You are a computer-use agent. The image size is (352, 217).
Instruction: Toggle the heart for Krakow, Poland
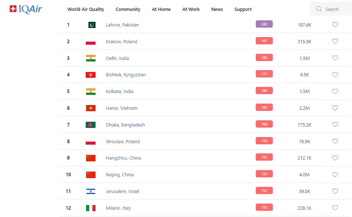(x=335, y=41)
